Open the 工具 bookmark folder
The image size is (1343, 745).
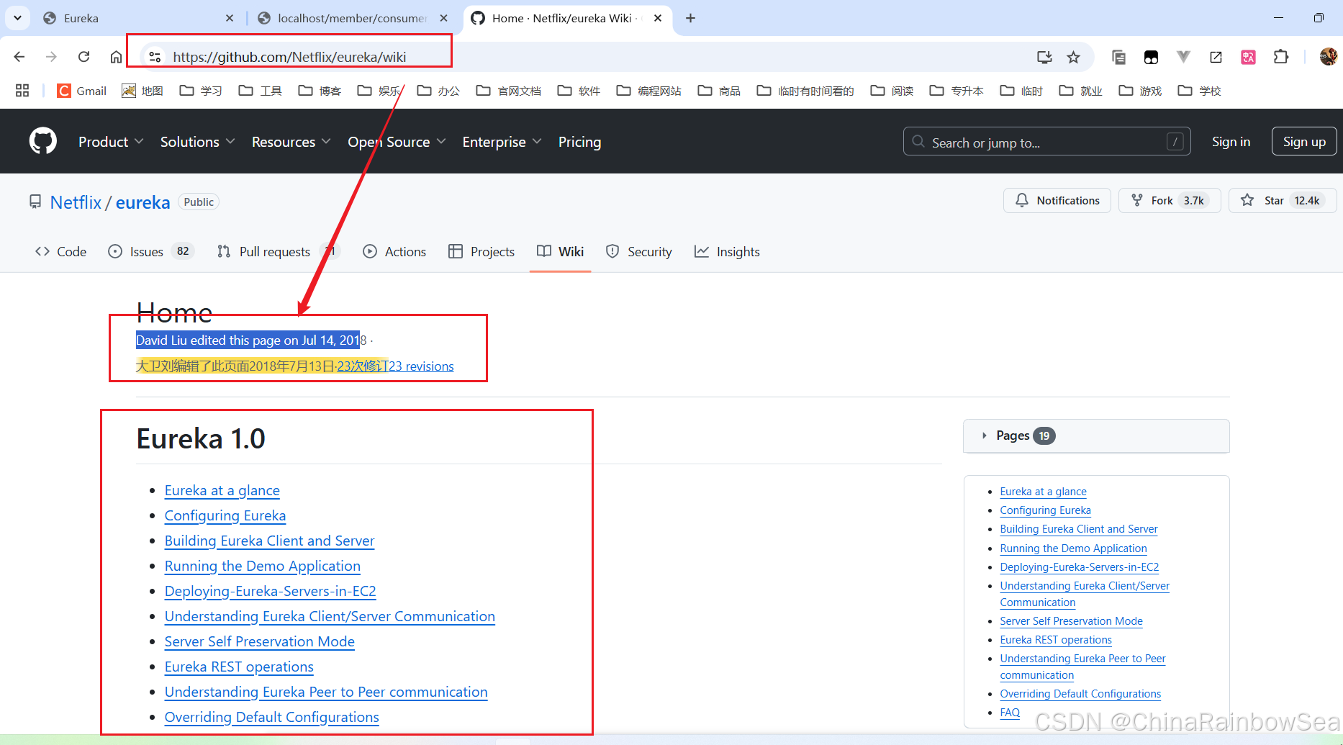260,91
